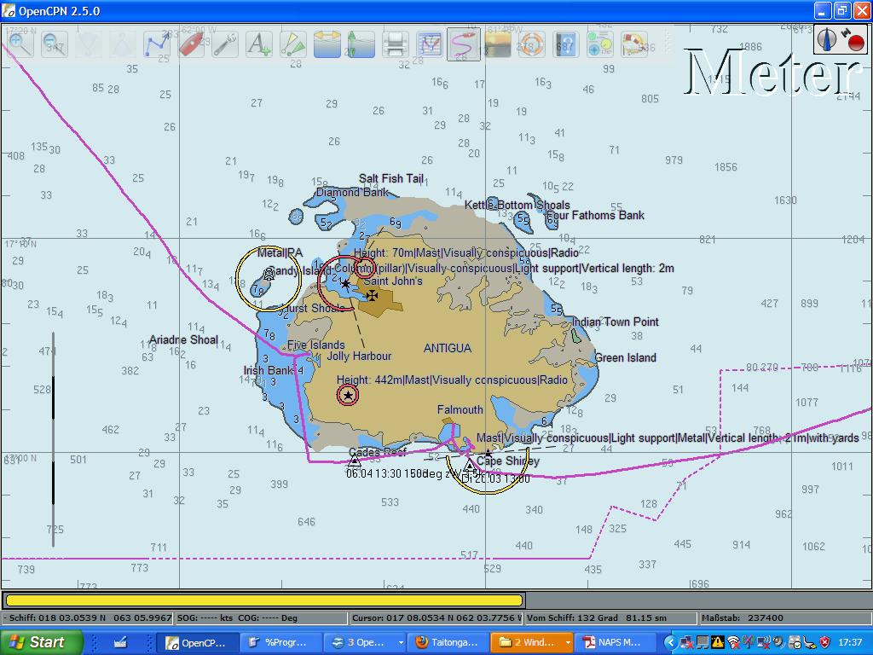The width and height of the screenshot is (873, 655).
Task: Click the Green Island label
Action: pos(625,357)
